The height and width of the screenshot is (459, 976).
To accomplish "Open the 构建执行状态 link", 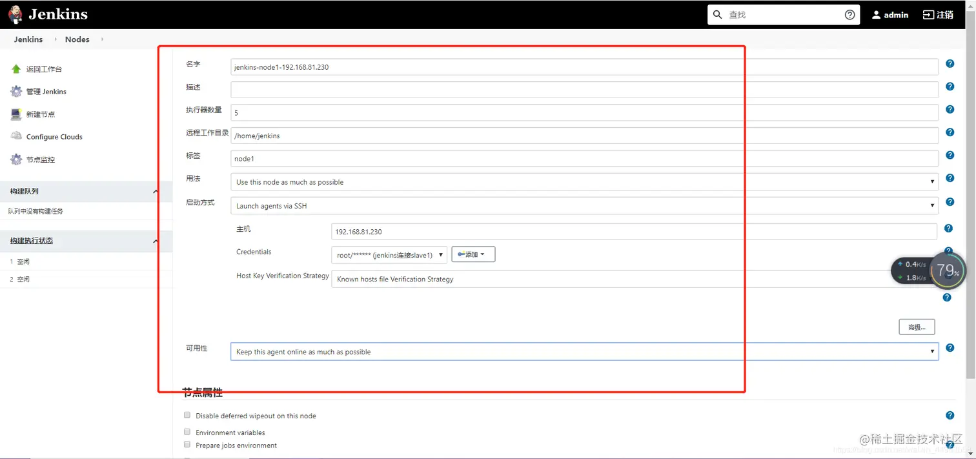I will [32, 241].
